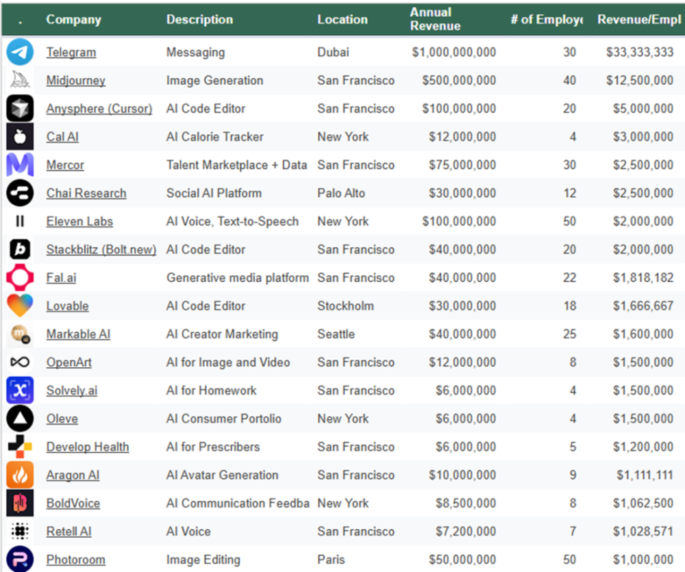The height and width of the screenshot is (572, 685).
Task: Click the Chai Research logo icon
Action: tap(20, 193)
